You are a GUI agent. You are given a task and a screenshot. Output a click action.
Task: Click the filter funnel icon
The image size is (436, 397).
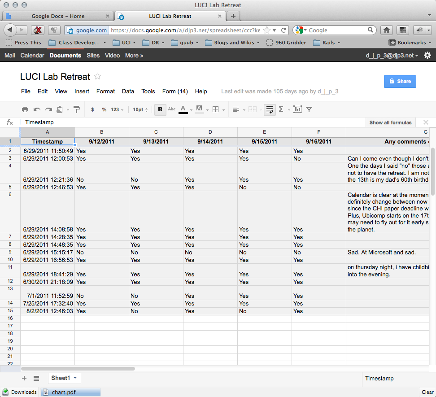pos(309,109)
